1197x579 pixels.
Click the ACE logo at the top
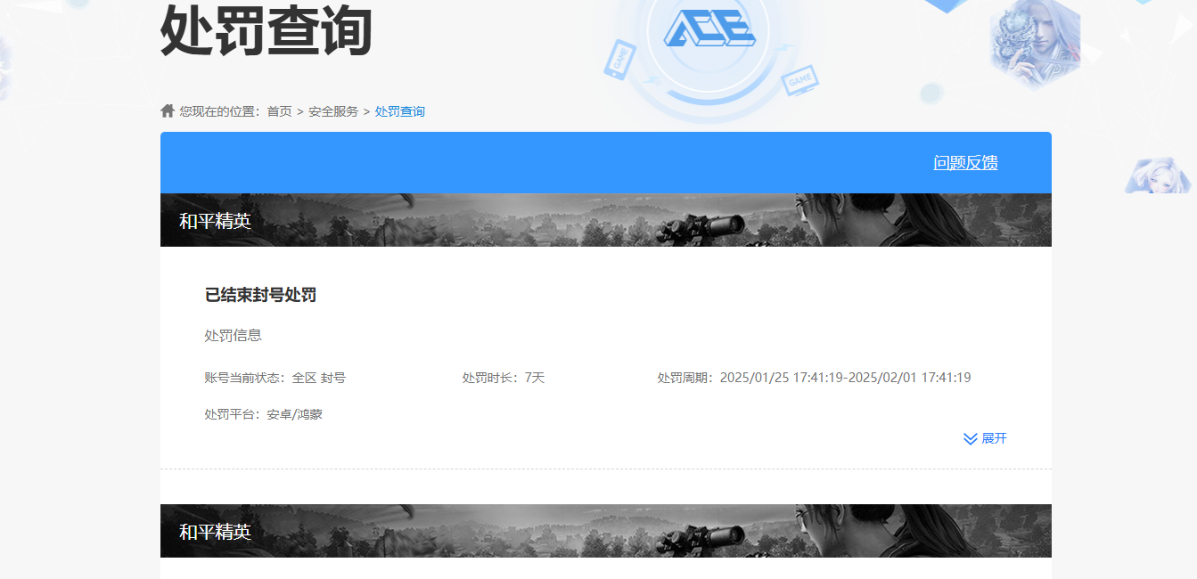point(709,30)
